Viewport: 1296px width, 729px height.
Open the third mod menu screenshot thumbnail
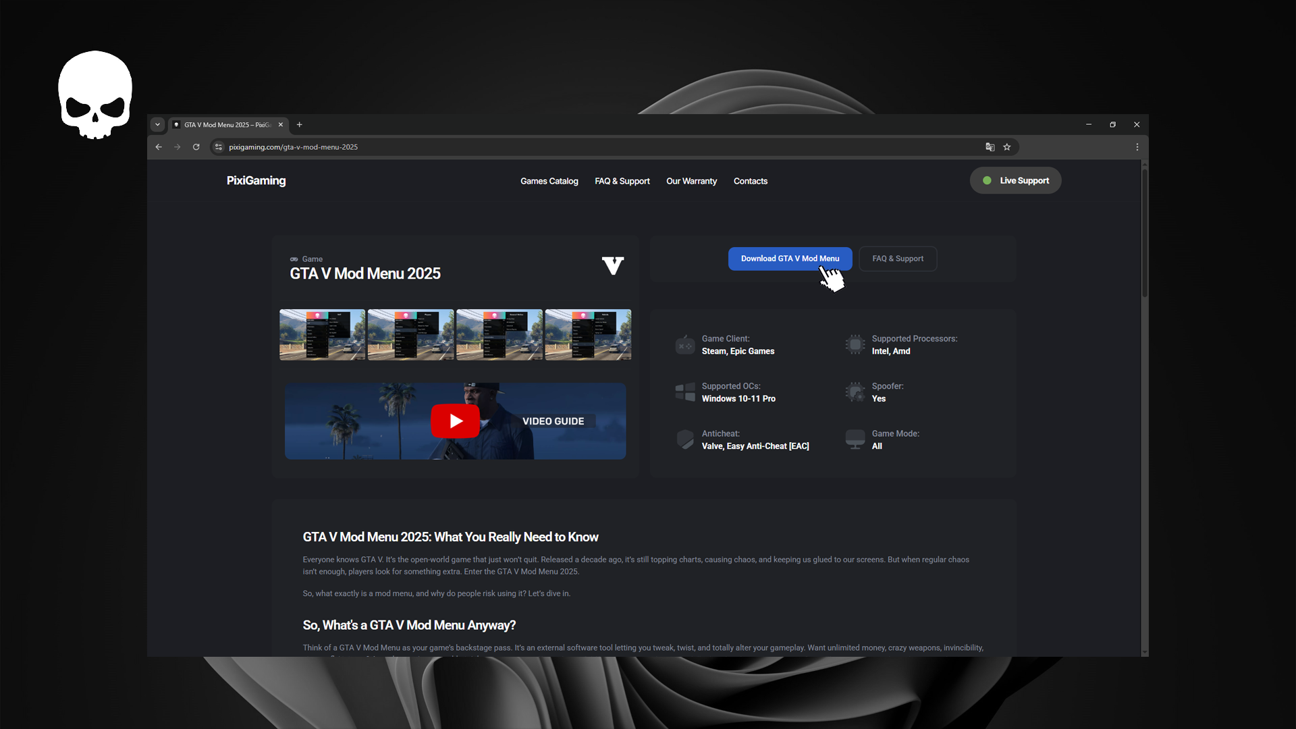point(500,335)
